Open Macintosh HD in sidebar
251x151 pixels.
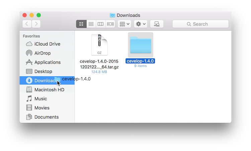click(x=48, y=89)
